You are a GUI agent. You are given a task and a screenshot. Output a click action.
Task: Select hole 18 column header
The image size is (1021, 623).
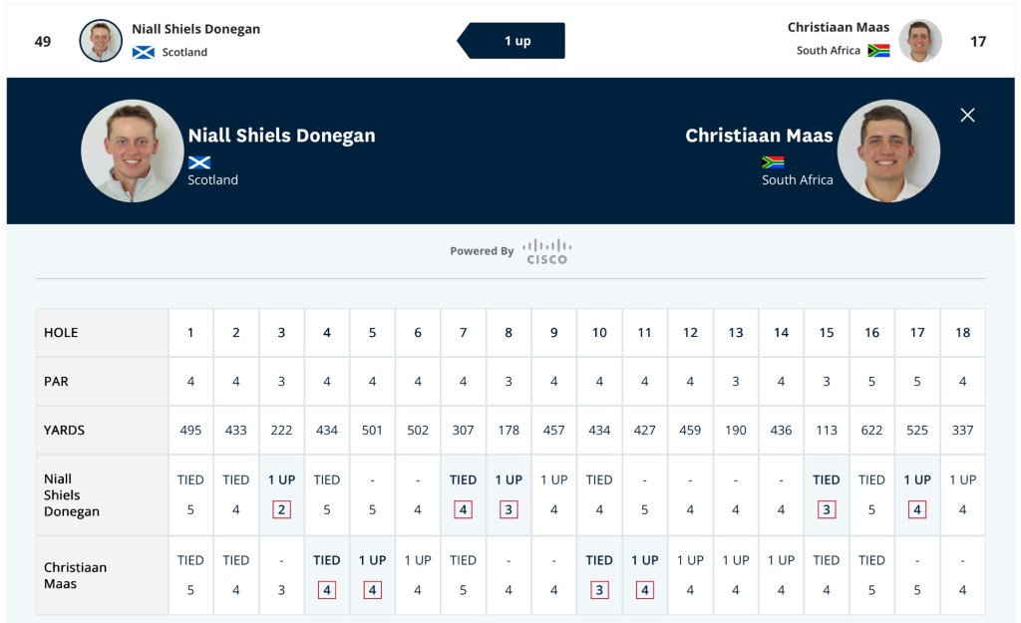962,333
